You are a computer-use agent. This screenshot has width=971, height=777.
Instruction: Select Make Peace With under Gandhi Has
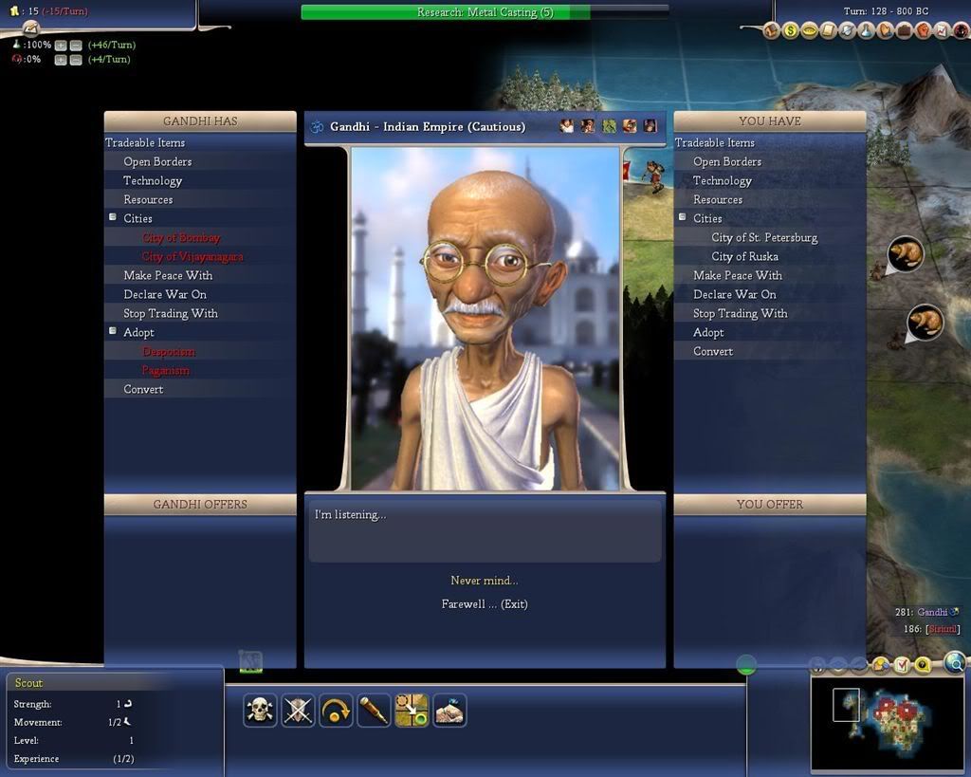tap(168, 276)
